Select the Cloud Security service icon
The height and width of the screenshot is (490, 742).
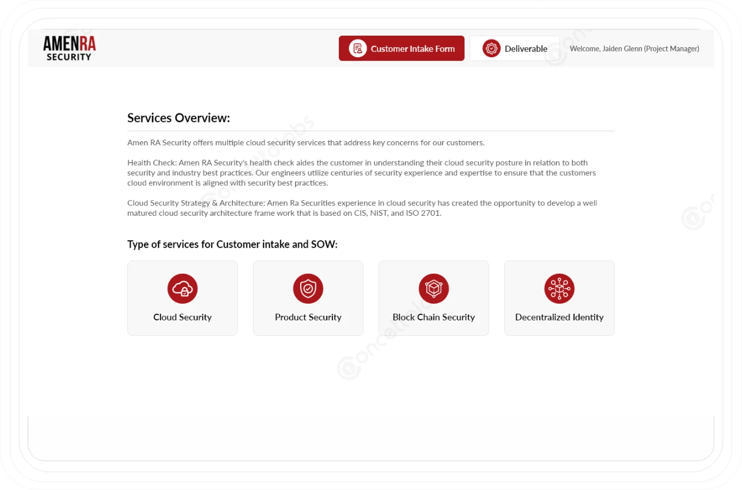pos(182,289)
